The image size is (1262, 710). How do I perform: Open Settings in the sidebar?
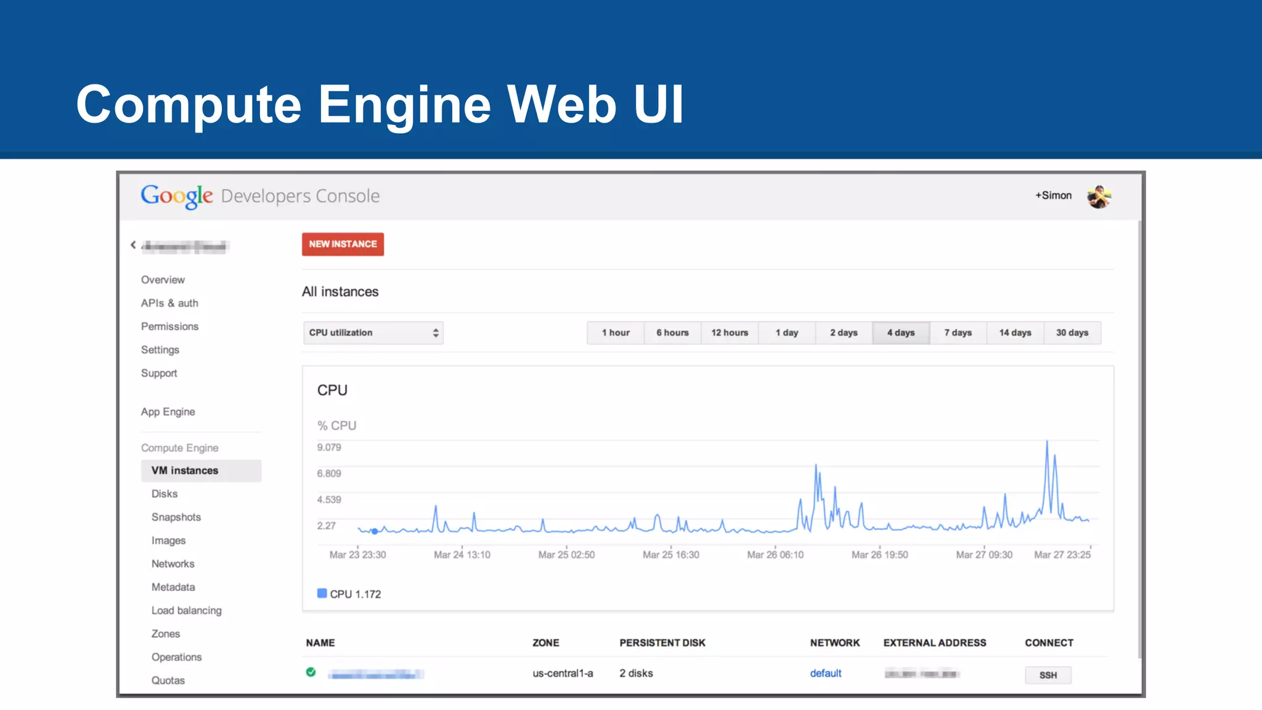tap(160, 350)
